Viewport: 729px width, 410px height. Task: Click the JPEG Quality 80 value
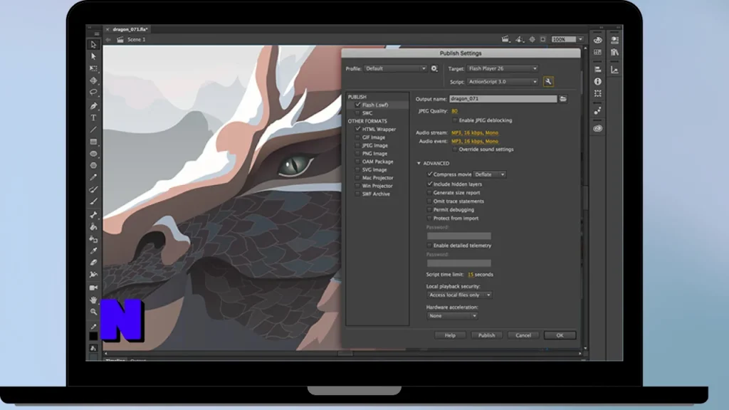(454, 111)
